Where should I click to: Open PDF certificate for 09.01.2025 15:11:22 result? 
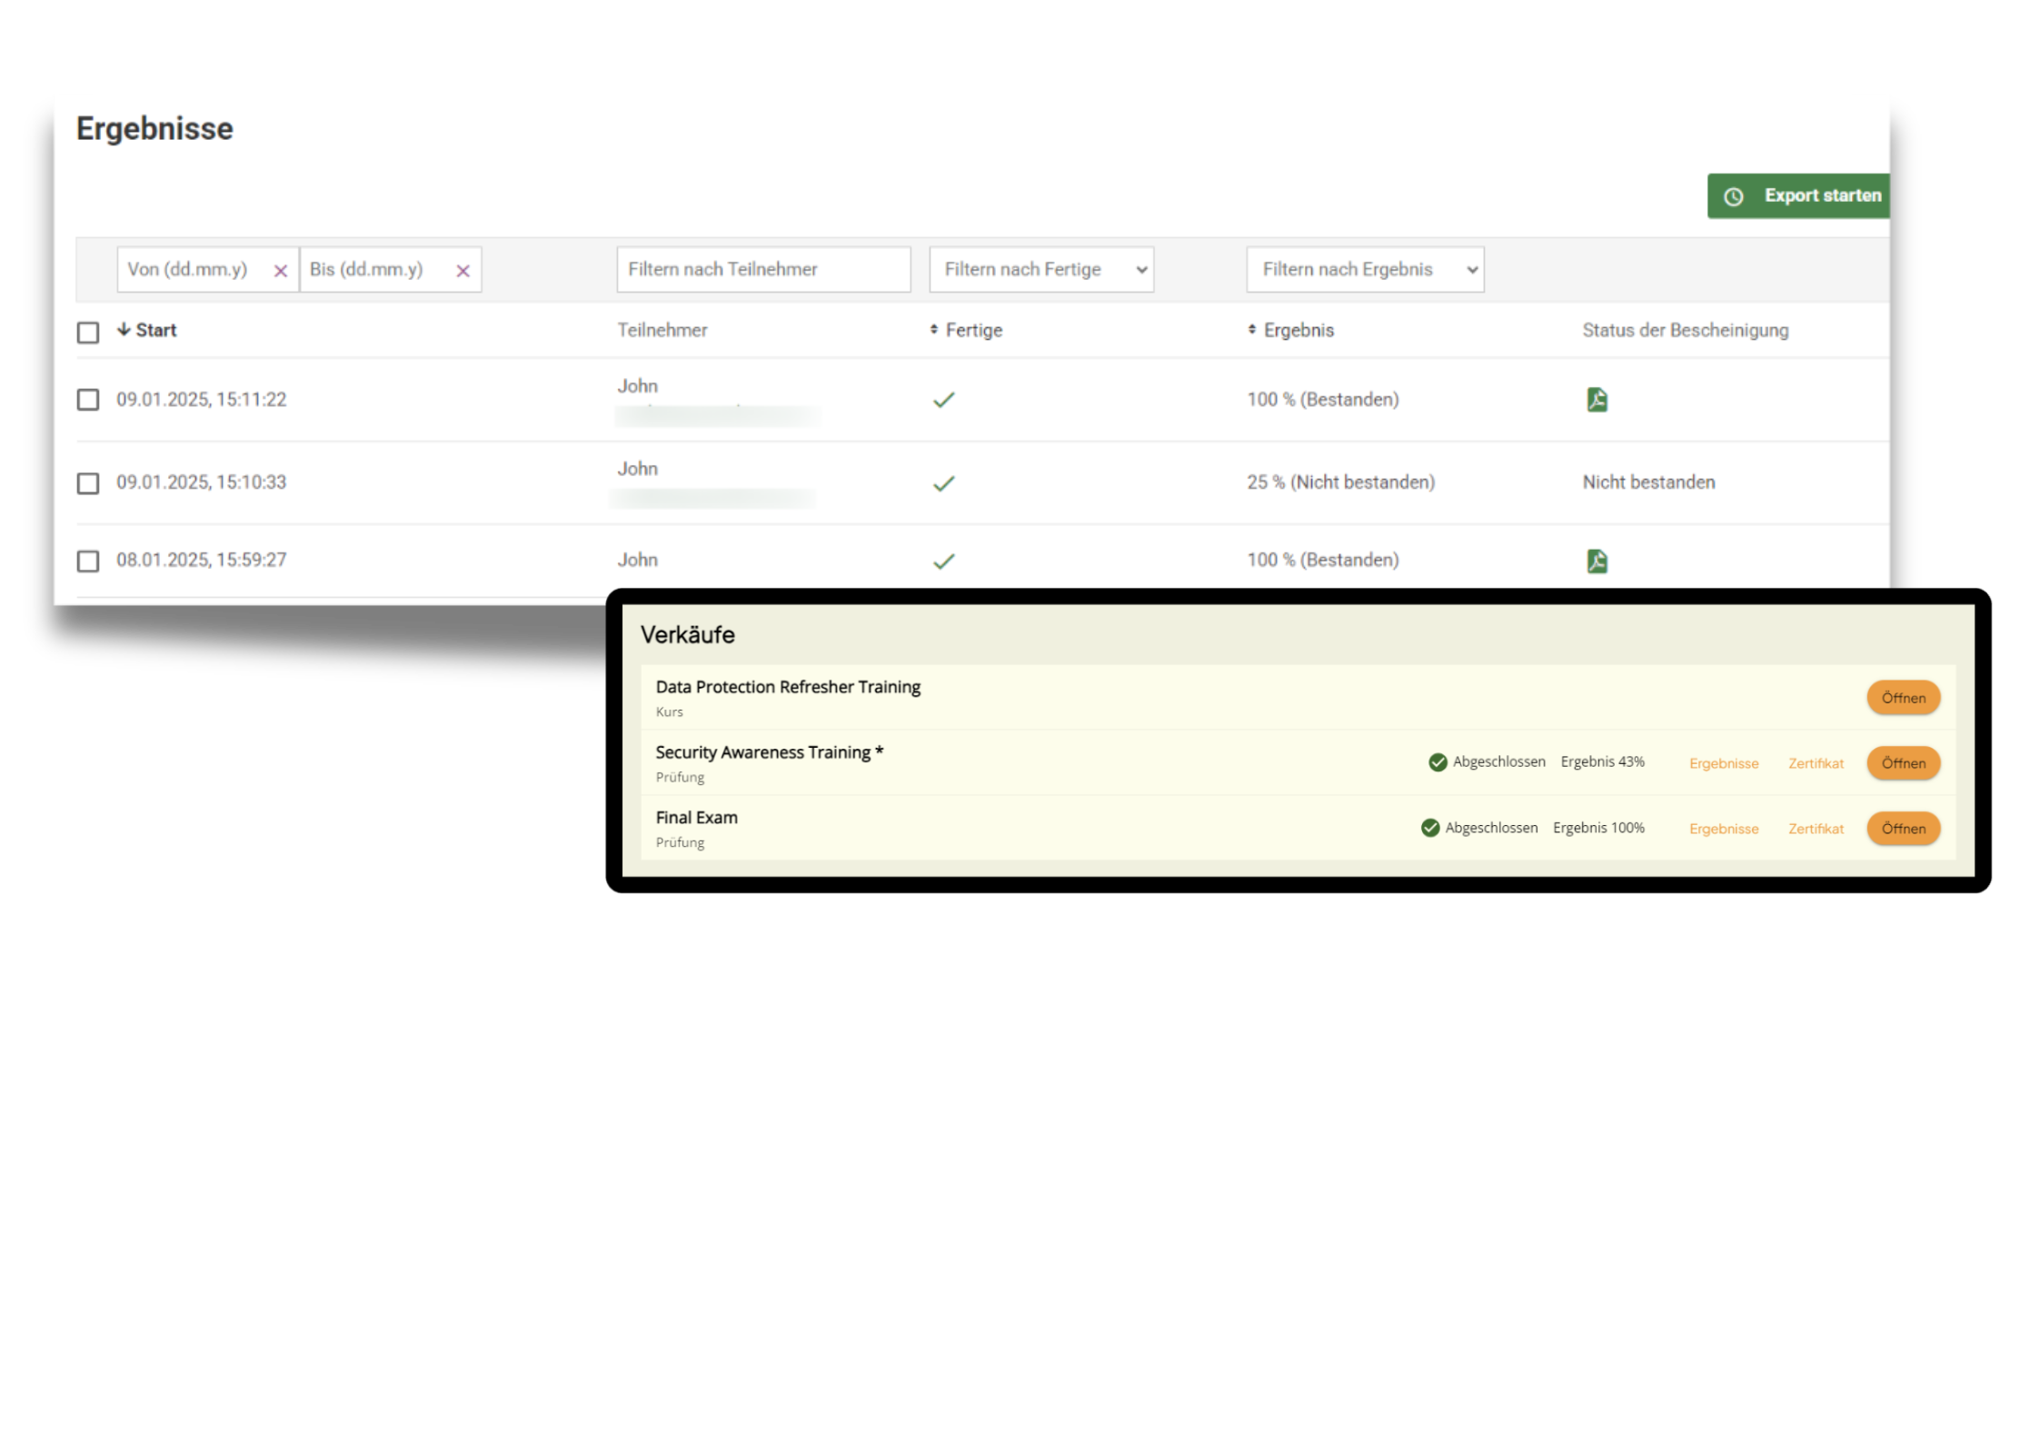pyautogui.click(x=1597, y=400)
